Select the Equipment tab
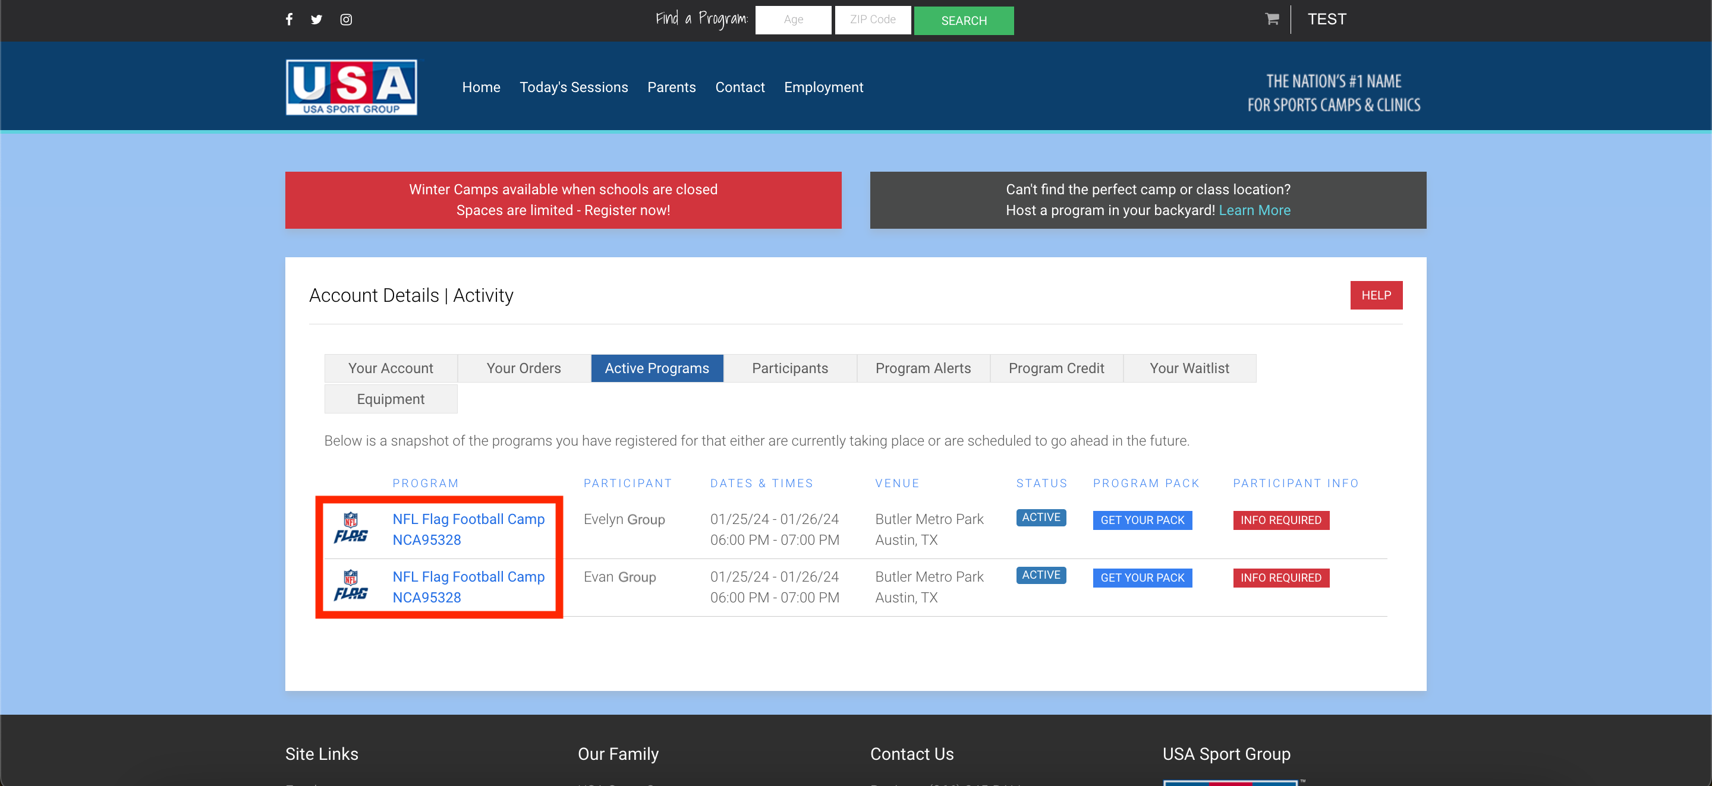This screenshot has height=786, width=1712. point(391,399)
